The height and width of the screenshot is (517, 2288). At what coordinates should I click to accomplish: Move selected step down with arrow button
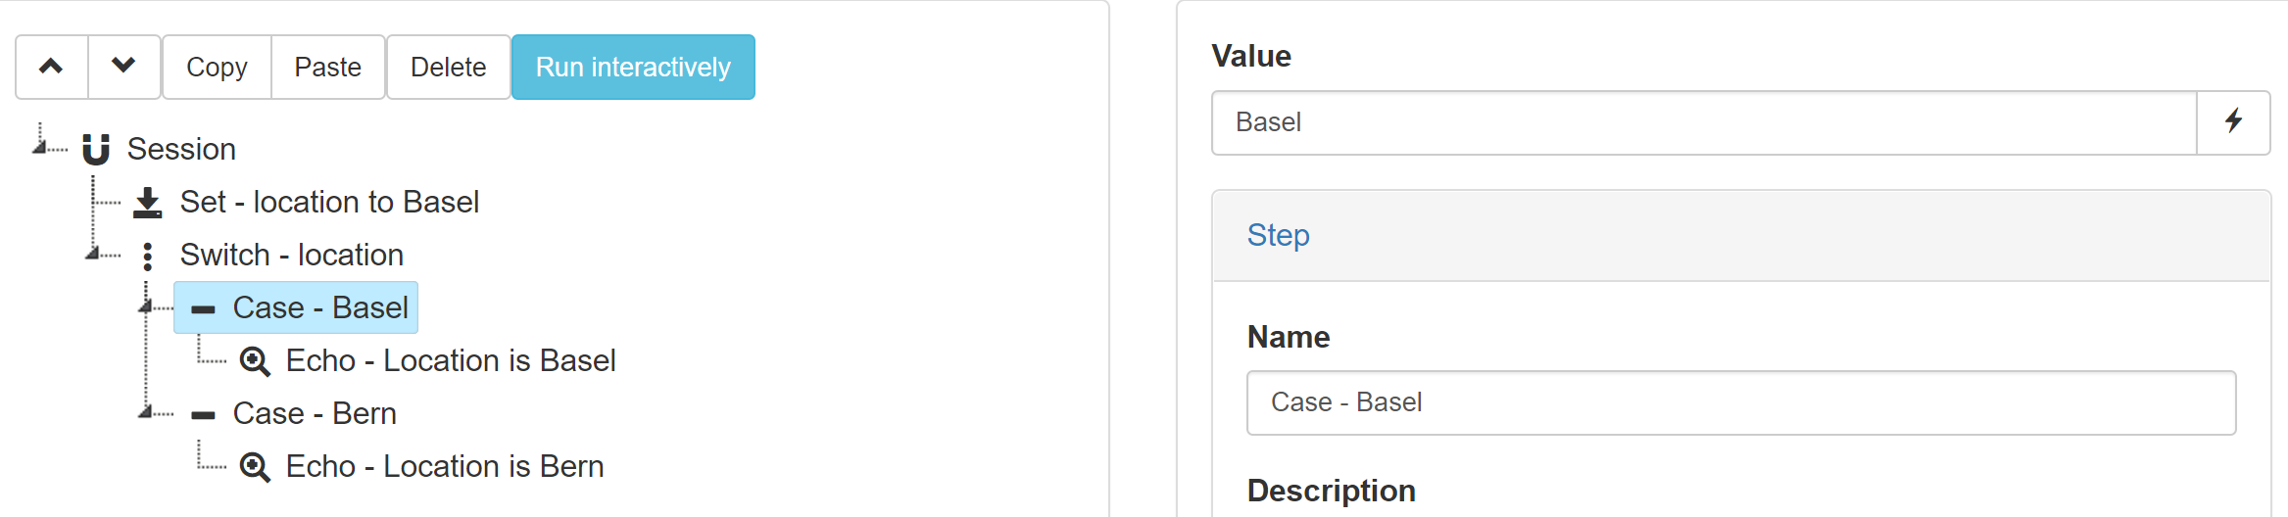(x=124, y=67)
